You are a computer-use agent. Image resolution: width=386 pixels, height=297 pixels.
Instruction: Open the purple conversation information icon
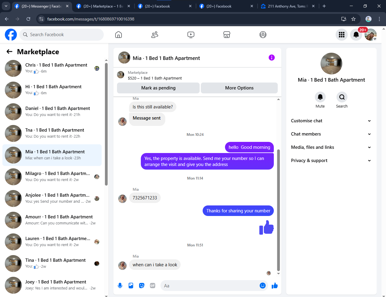272,58
